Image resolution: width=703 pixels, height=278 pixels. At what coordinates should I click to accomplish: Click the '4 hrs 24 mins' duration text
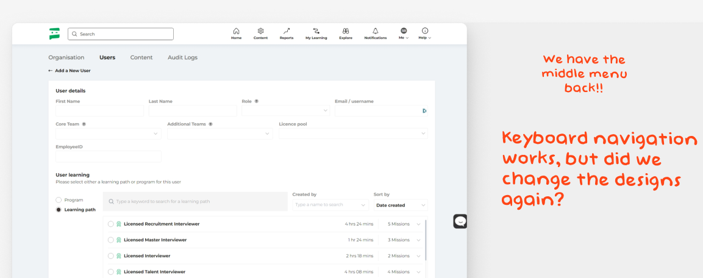click(359, 224)
